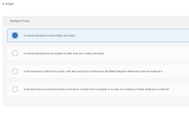Click the words 'credit purchase' in last option
This screenshot has height=121, width=189.
tap(134, 89)
